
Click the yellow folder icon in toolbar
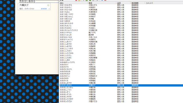(79, 1)
